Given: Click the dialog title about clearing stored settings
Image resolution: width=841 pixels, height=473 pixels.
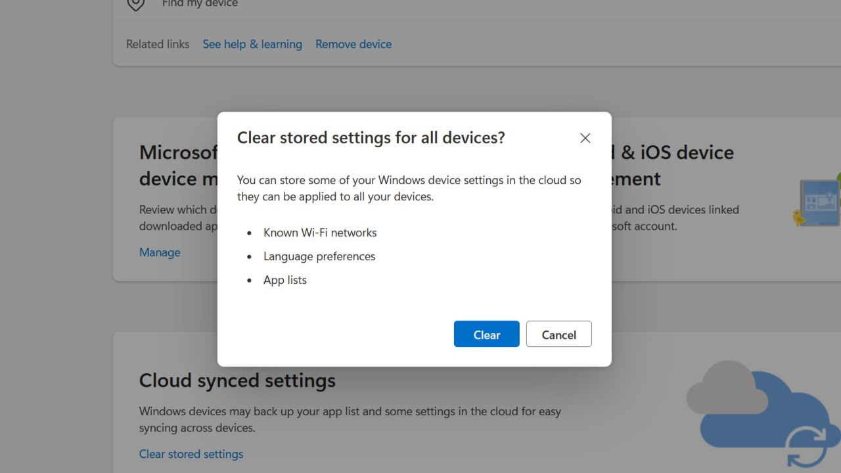Looking at the screenshot, I should [371, 138].
